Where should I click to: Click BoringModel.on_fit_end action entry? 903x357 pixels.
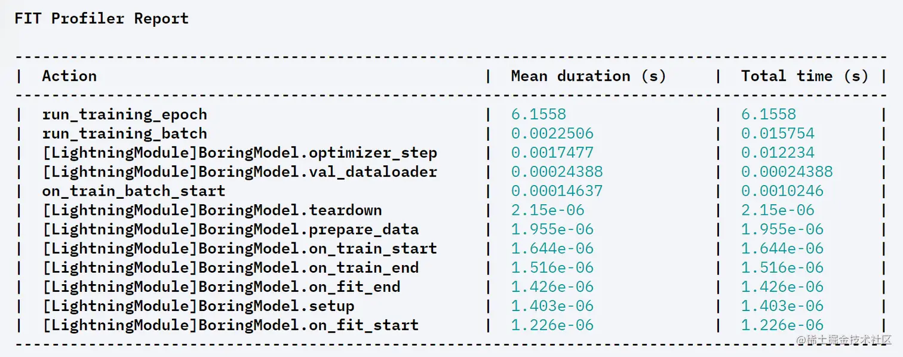click(221, 287)
